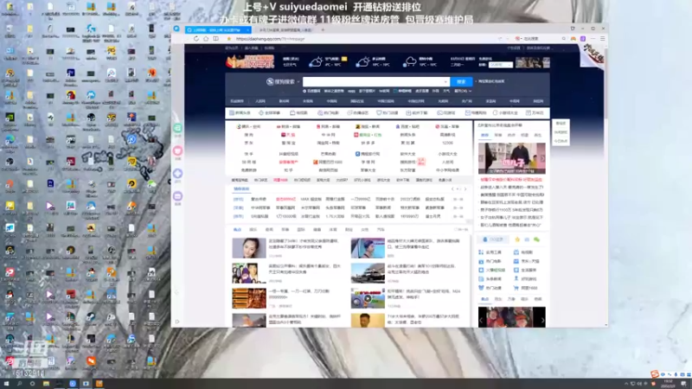Open the 人民网 link in the dark nav row

tap(260, 101)
